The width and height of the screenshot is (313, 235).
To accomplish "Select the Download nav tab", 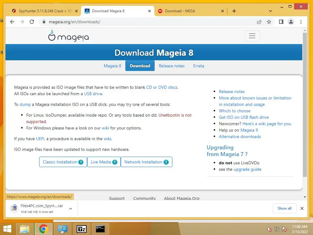I will [x=140, y=66].
